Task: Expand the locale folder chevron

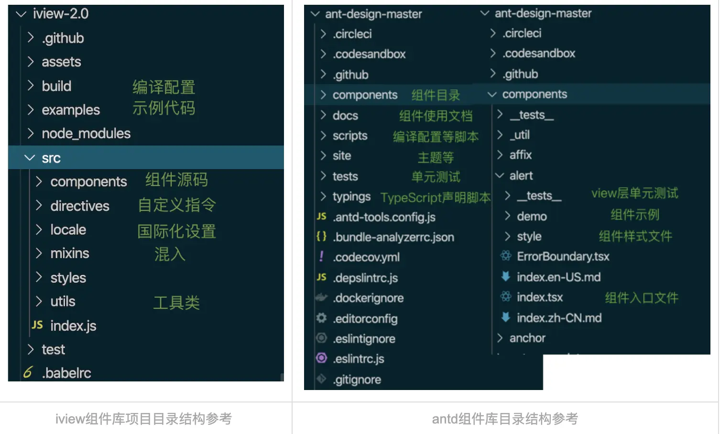Action: click(x=39, y=229)
